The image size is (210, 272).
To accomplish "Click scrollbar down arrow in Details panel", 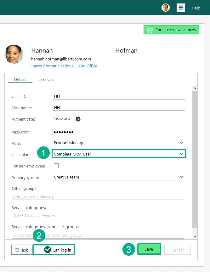I will click(x=195, y=236).
